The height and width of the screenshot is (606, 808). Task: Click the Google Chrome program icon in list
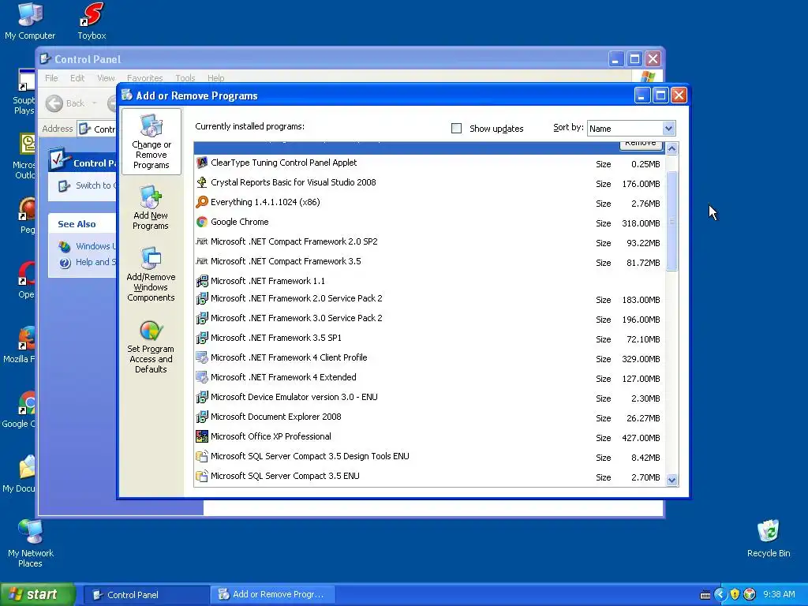(202, 222)
